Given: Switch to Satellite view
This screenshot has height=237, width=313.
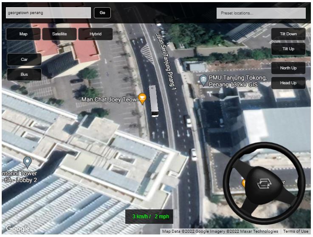Looking at the screenshot, I should (x=59, y=34).
